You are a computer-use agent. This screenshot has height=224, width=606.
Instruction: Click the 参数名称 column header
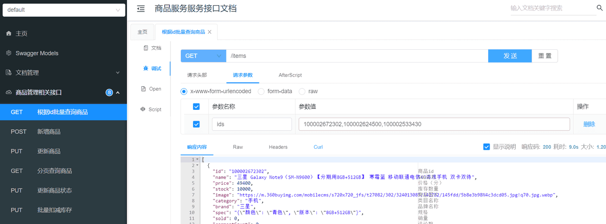[x=223, y=107]
